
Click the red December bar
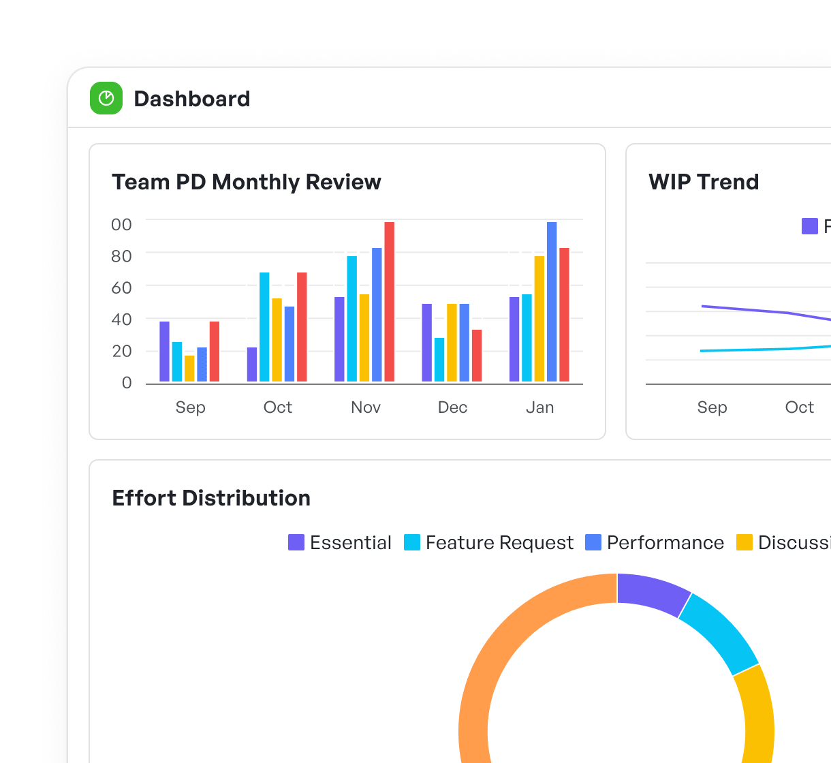click(x=477, y=356)
